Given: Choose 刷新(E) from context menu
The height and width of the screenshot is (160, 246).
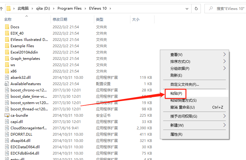Looking at the screenshot, I should point(195,75).
